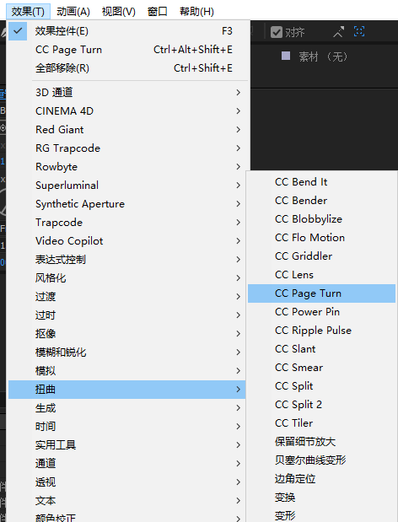Toggle the checked 效果控件(E) menu entry

click(x=128, y=31)
